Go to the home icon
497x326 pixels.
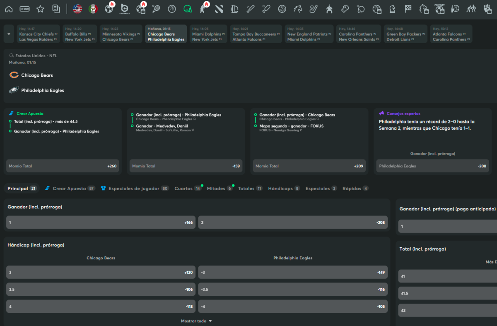(9, 9)
